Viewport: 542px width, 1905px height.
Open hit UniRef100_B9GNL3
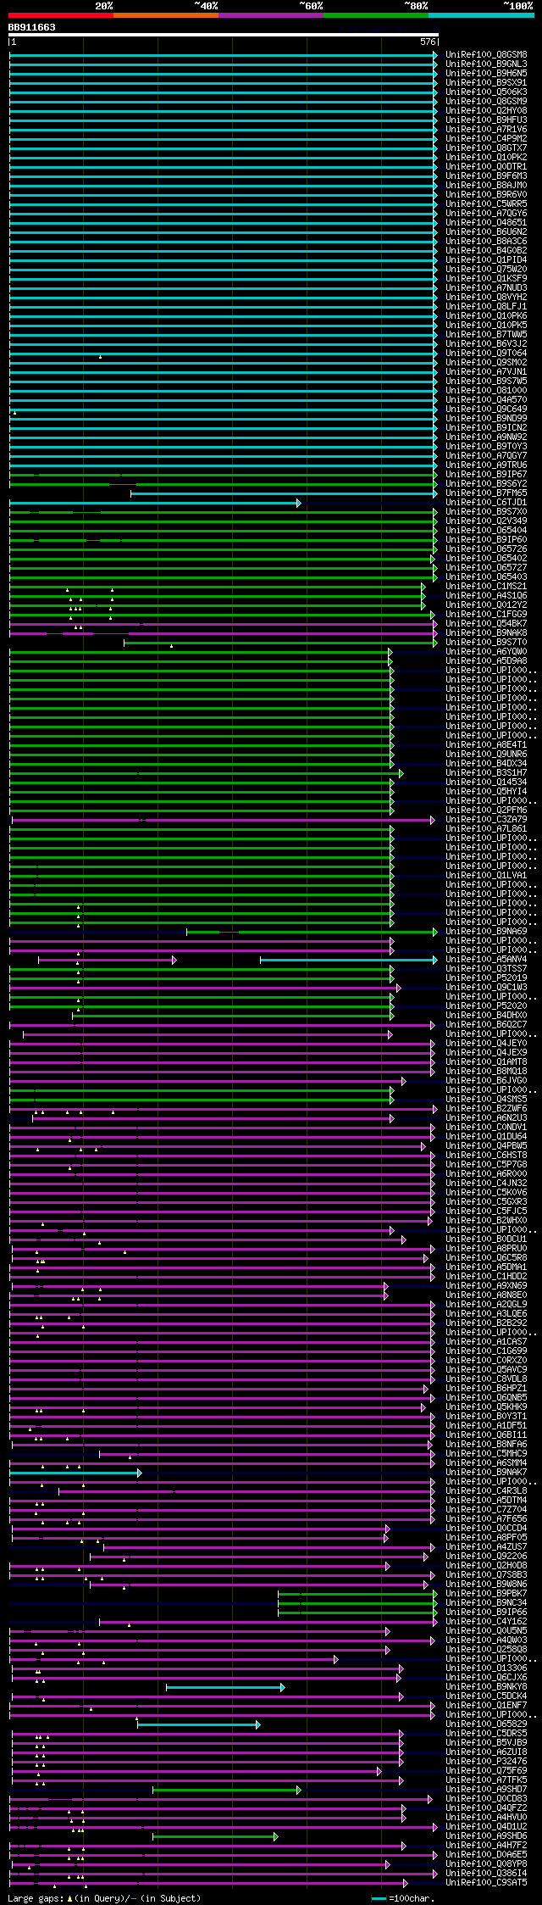(x=486, y=64)
